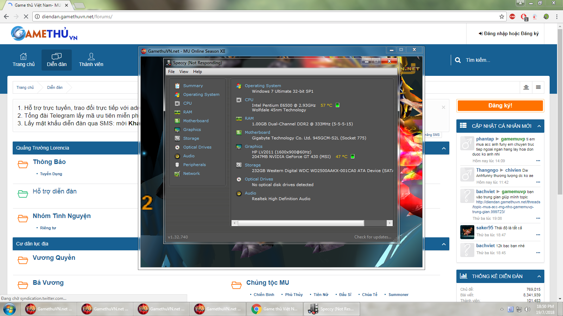Image resolution: width=563 pixels, height=316 pixels.
Task: Open Hỗ trợ diễn đàn forum
Action: click(x=55, y=191)
